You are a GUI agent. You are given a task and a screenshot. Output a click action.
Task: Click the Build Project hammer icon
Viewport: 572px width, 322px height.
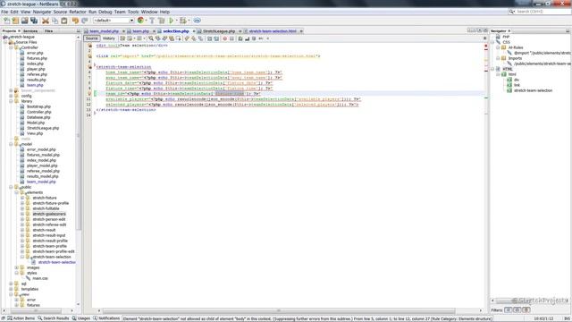click(153, 21)
